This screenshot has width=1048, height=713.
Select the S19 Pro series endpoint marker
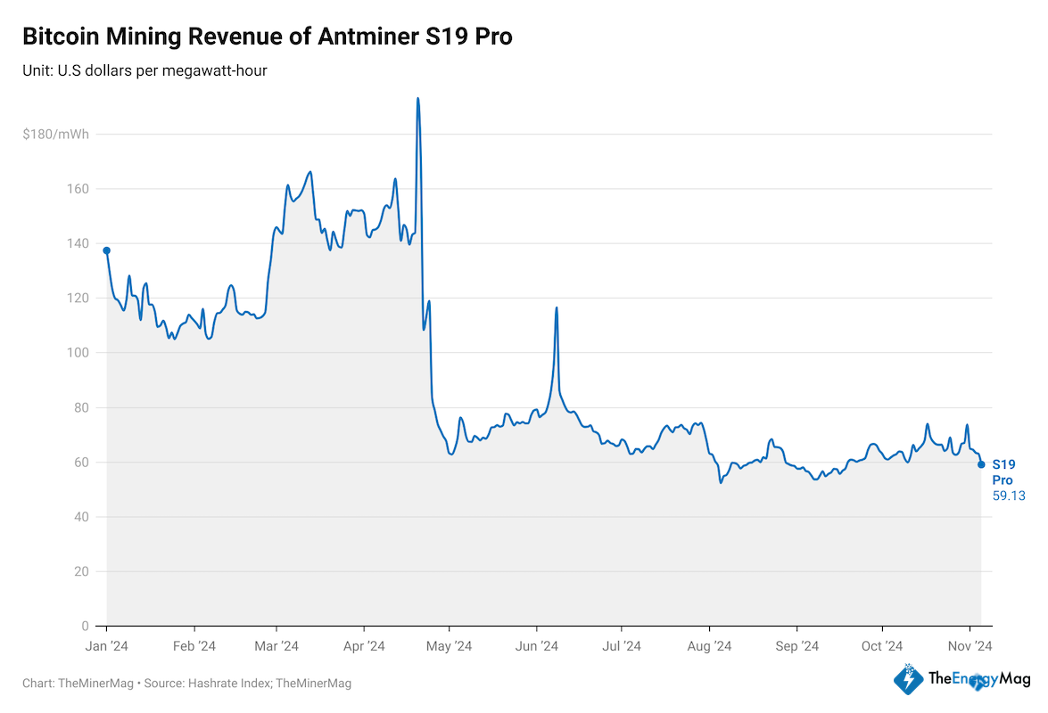[981, 464]
